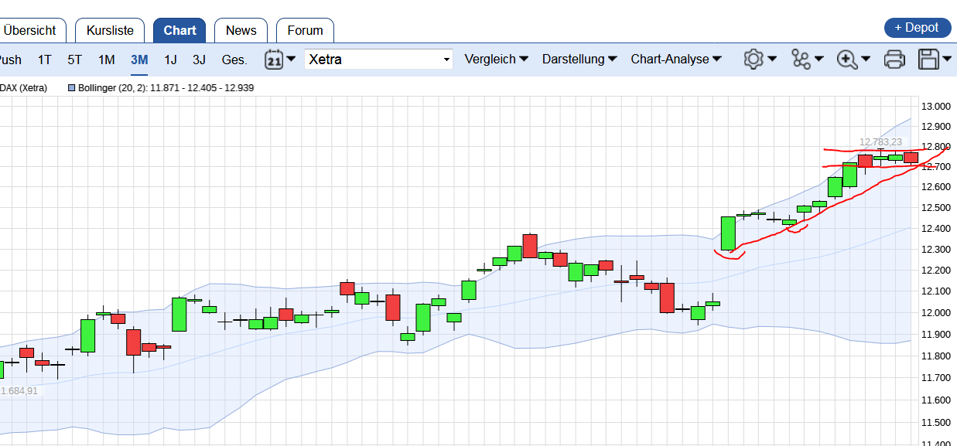
Task: Click the 12.000 axis value
Action: (935, 312)
